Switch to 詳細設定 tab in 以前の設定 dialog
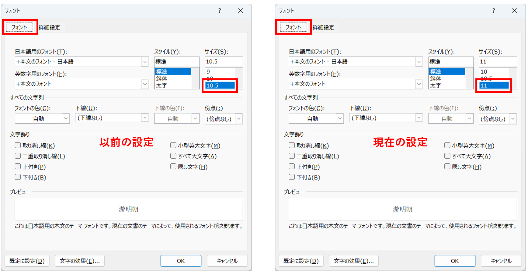The width and height of the screenshot is (528, 274). pyautogui.click(x=50, y=27)
